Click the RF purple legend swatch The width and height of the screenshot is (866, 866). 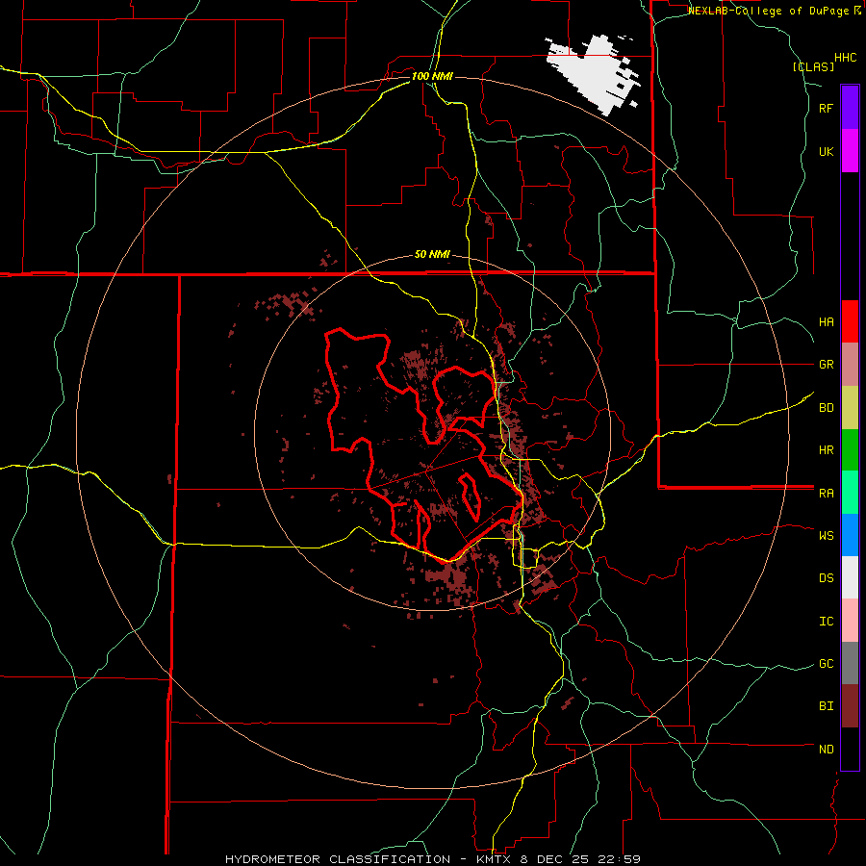[x=850, y=108]
